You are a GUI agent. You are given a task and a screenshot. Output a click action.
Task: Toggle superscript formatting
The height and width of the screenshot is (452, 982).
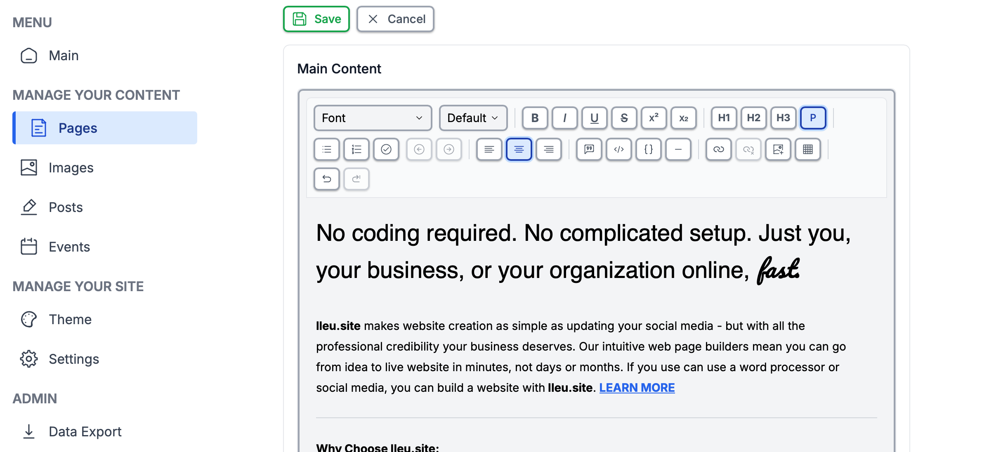click(654, 118)
